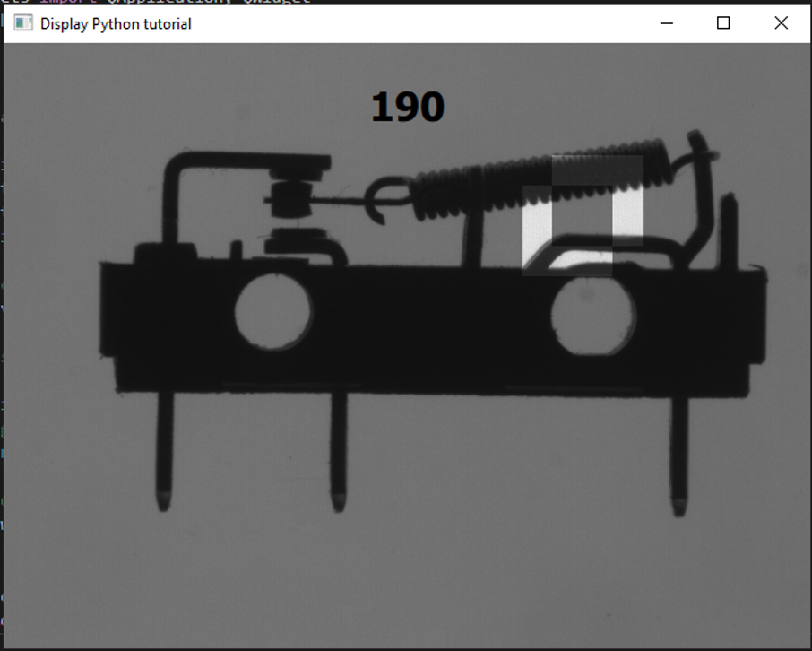Close the Display Python tutorial window
The width and height of the screenshot is (812, 651).
pyautogui.click(x=781, y=23)
